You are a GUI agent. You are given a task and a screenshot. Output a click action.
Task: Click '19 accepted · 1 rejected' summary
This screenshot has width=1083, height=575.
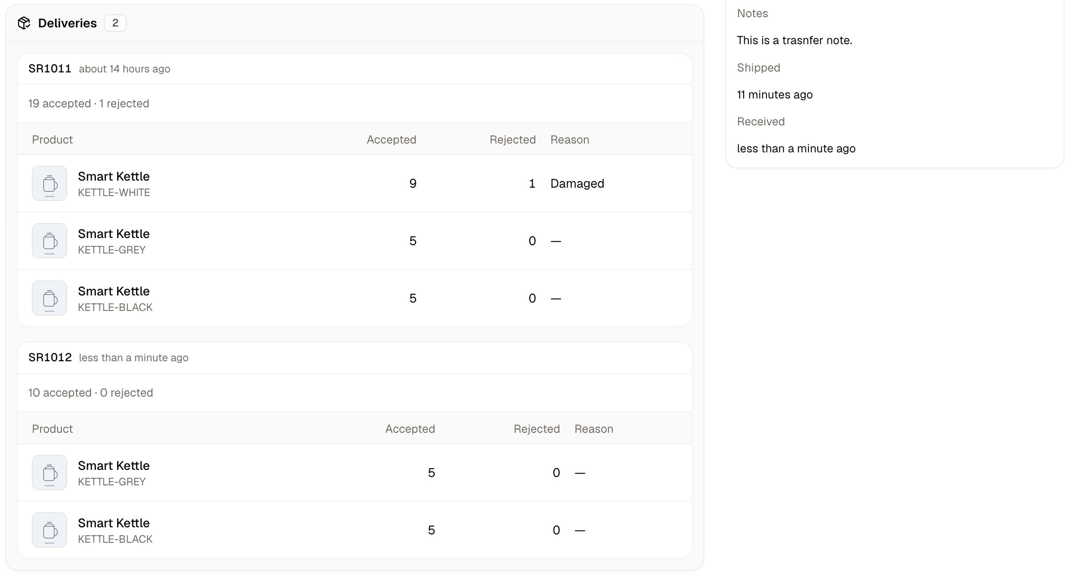point(89,103)
